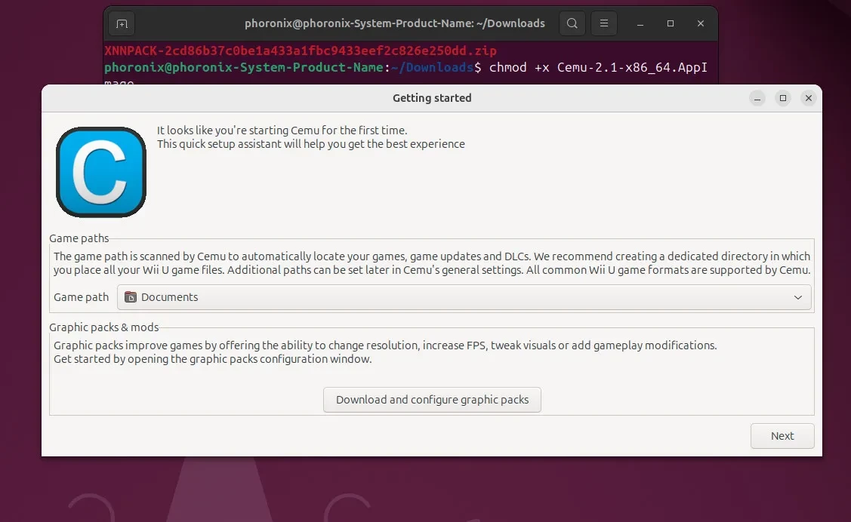
Task: Close the Getting started dialog
Action: coord(809,98)
